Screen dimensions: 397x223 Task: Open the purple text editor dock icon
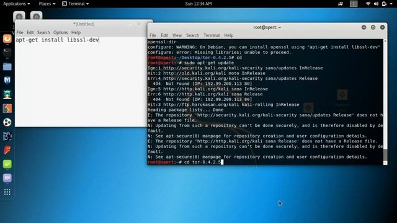tap(7, 178)
